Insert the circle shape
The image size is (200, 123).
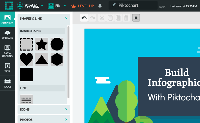pyautogui.click(x=57, y=44)
